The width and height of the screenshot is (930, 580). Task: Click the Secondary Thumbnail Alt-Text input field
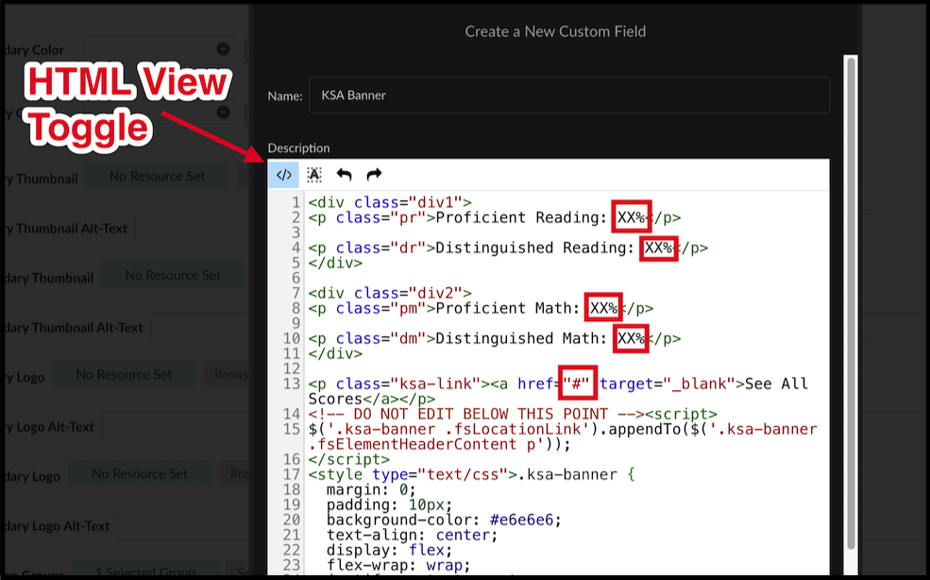click(200, 328)
